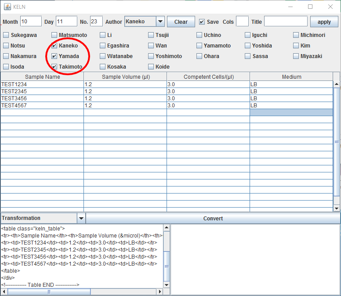Select the Uchino checkbox
This screenshot has height=296, width=341.
point(199,35)
